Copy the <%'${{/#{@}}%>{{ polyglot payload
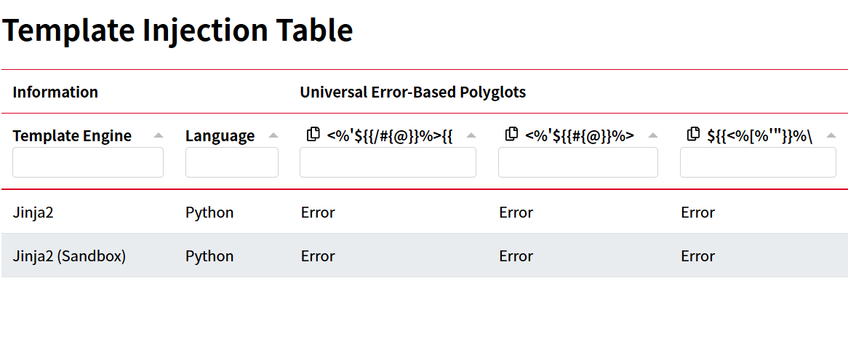The width and height of the screenshot is (848, 337). pyautogui.click(x=313, y=134)
